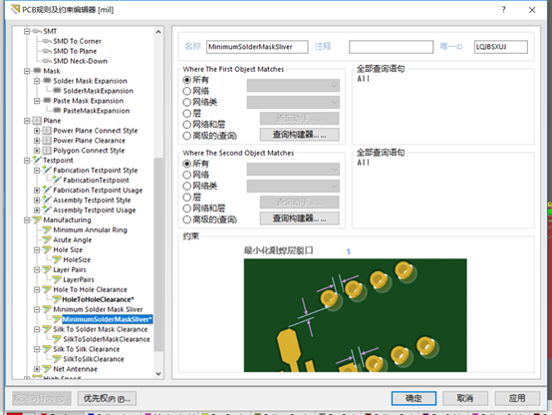The image size is (552, 415).
Task: Select Hole To Hole Clearance item
Action: (90, 289)
